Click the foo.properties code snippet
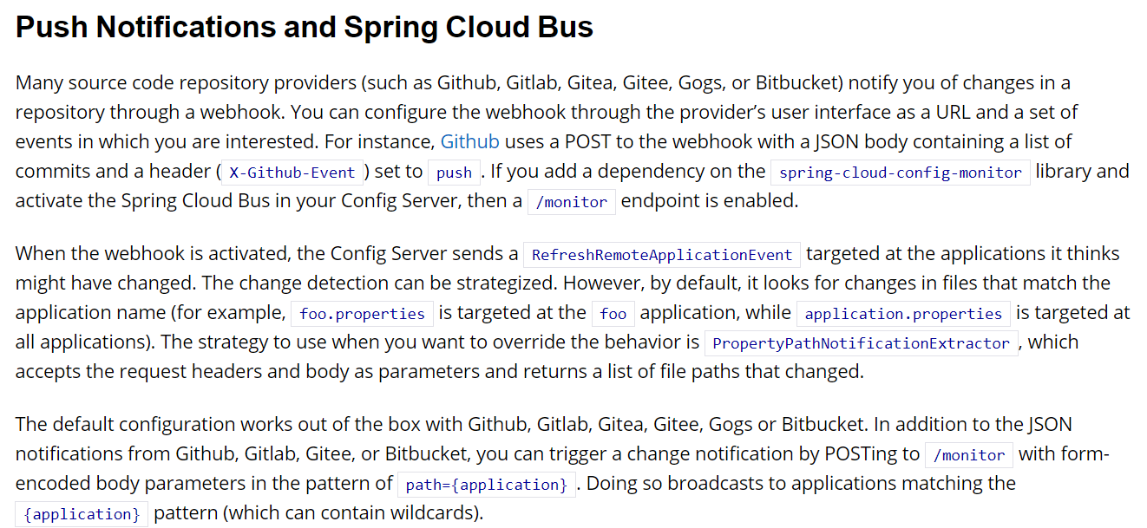Image resolution: width=1147 pixels, height=528 pixels. [x=362, y=314]
